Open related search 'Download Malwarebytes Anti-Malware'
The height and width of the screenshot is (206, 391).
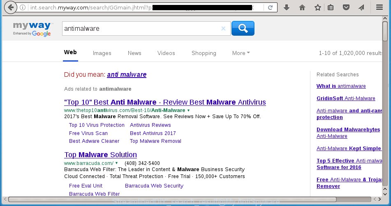pyautogui.click(x=348, y=133)
